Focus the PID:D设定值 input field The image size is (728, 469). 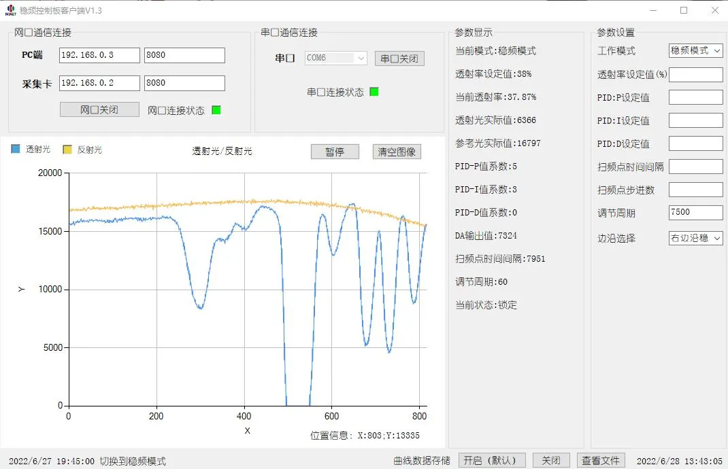(x=695, y=144)
